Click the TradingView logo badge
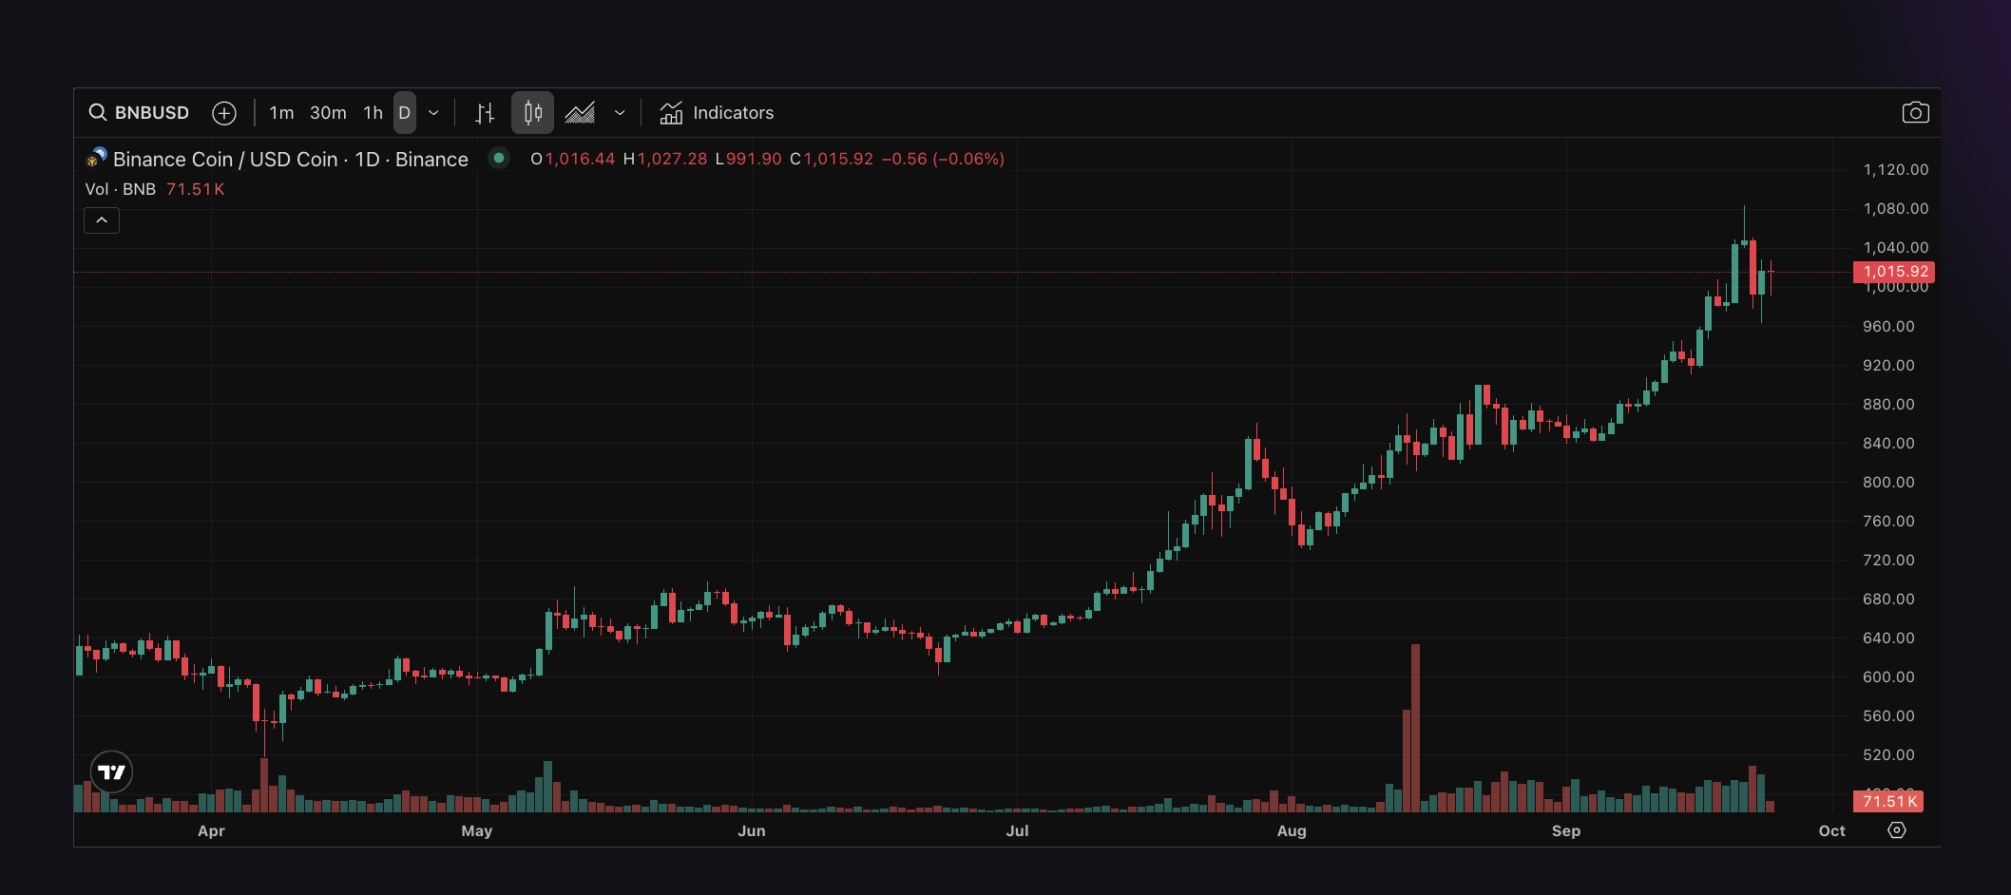Image resolution: width=2011 pixels, height=895 pixels. click(x=111, y=771)
